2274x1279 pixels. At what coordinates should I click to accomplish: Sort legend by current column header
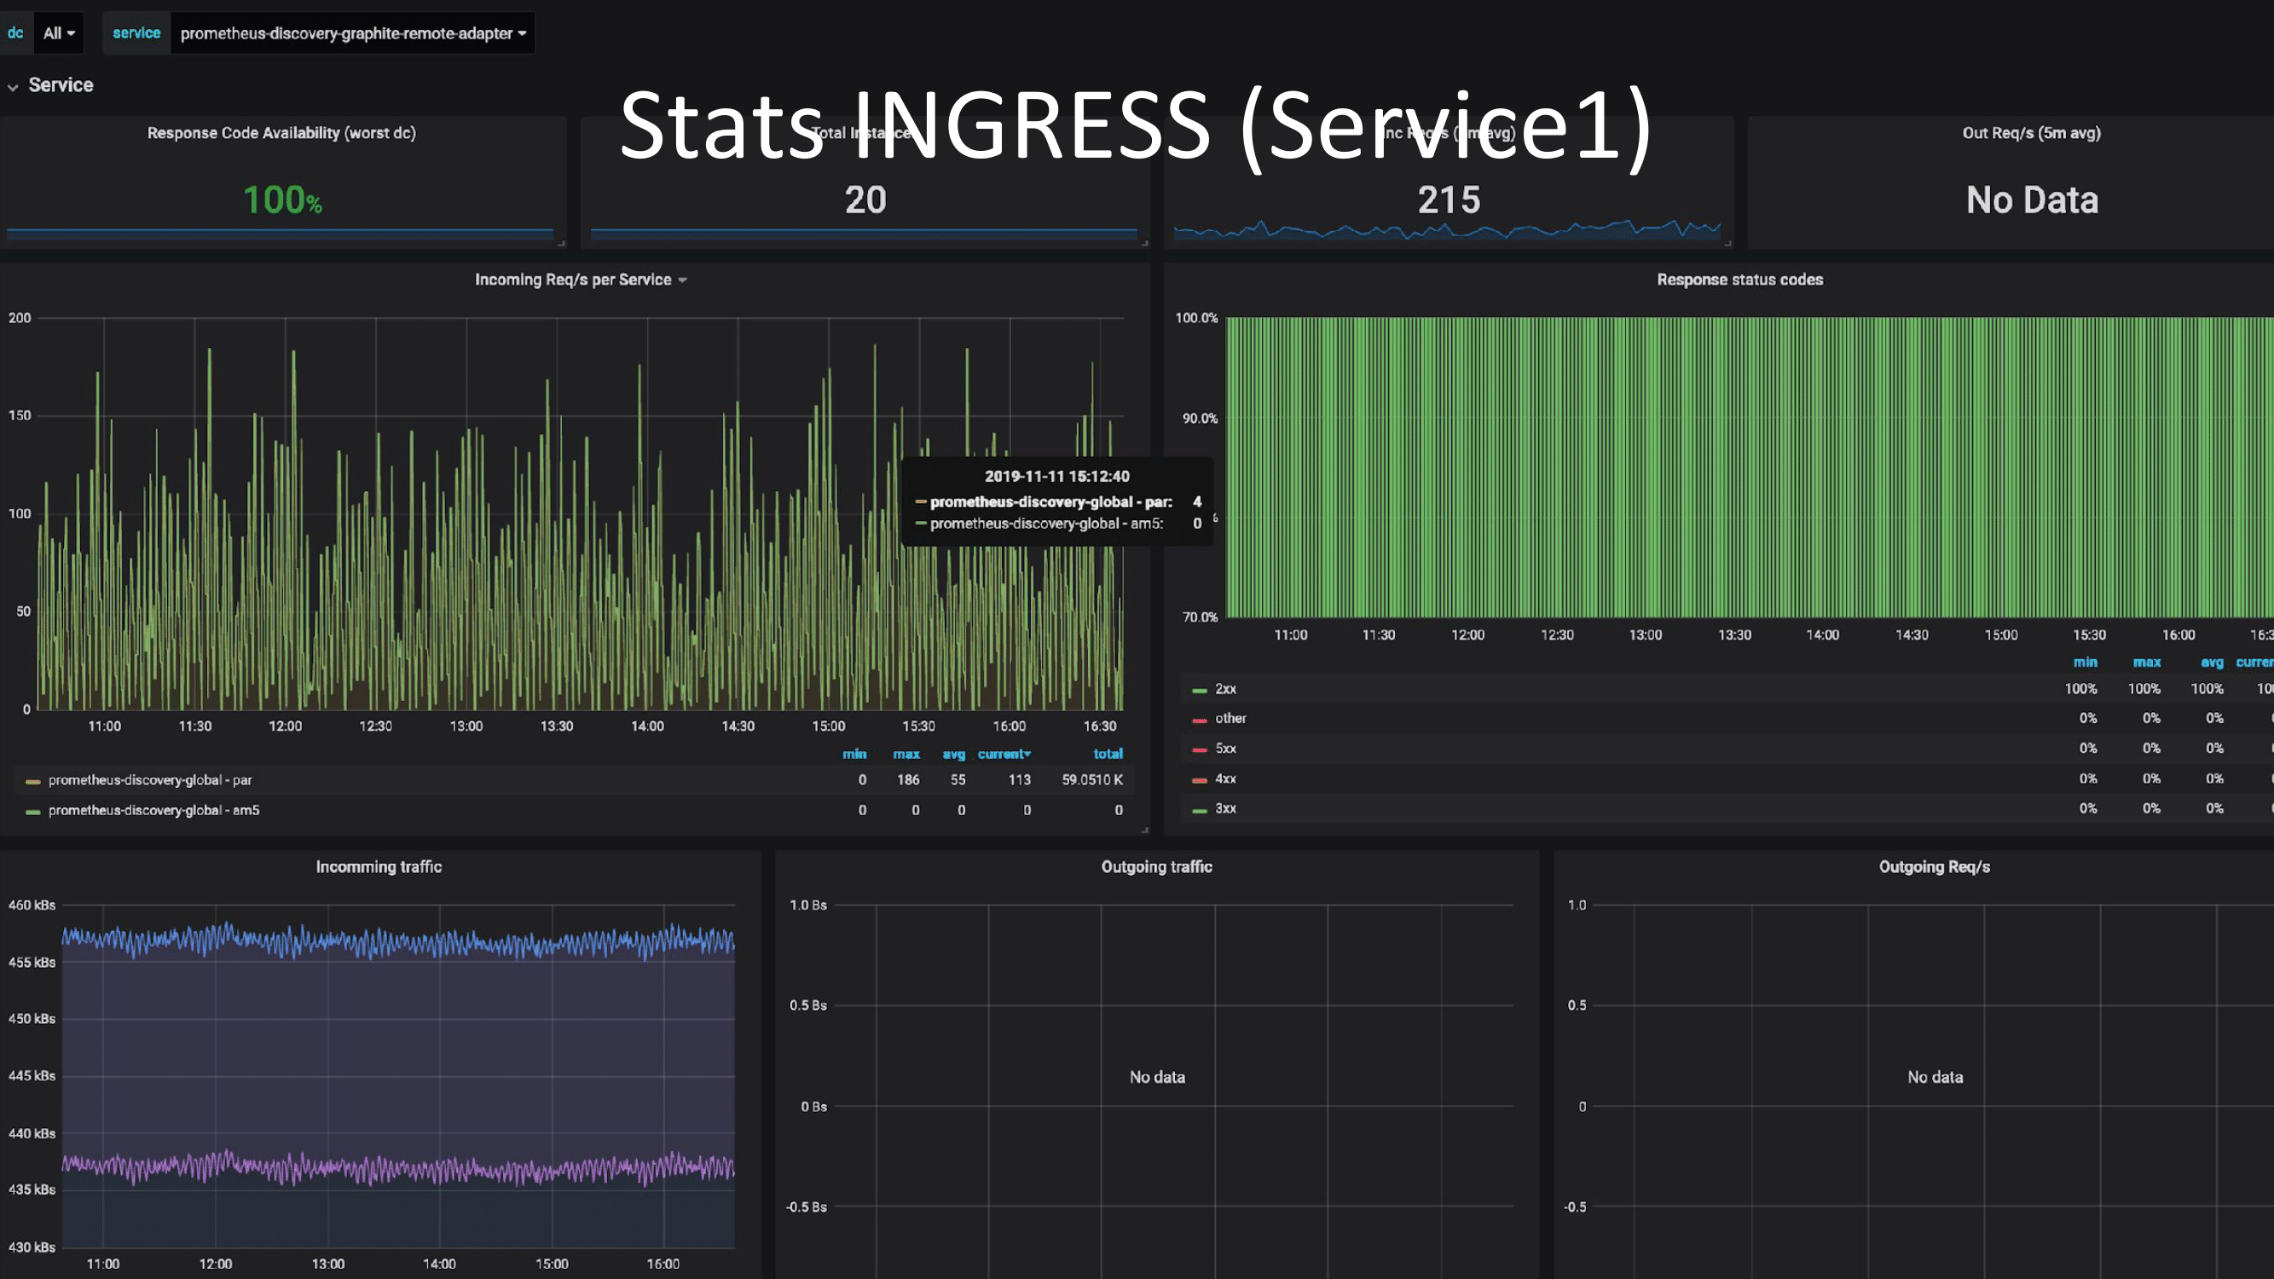tap(1003, 754)
